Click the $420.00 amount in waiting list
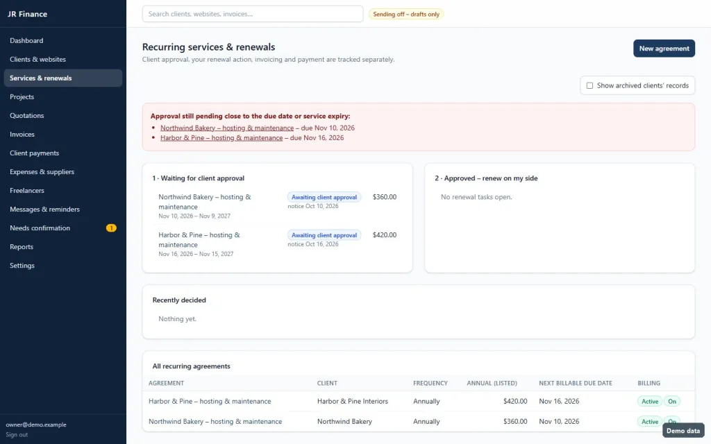The height and width of the screenshot is (444, 711). click(385, 235)
